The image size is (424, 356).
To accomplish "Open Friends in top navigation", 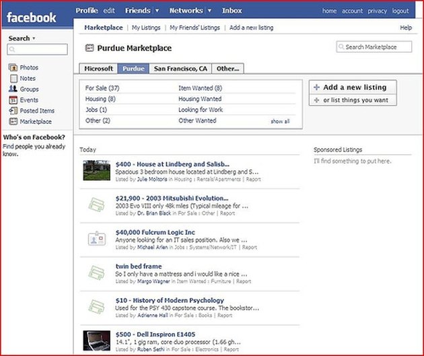I will 138,11.
